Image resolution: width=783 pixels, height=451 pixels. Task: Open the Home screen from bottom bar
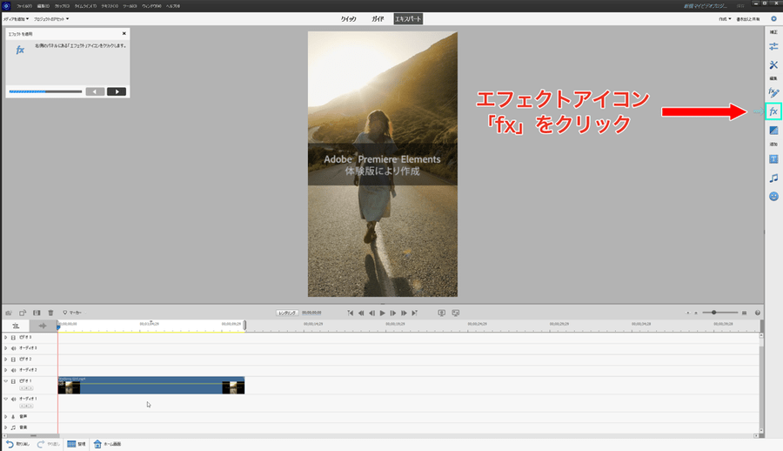tap(107, 444)
